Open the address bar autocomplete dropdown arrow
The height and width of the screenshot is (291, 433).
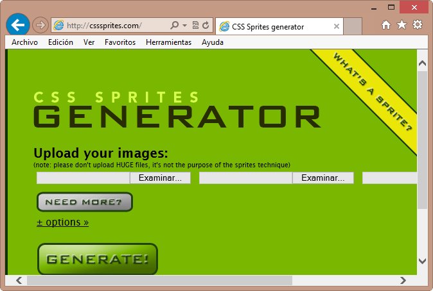184,26
